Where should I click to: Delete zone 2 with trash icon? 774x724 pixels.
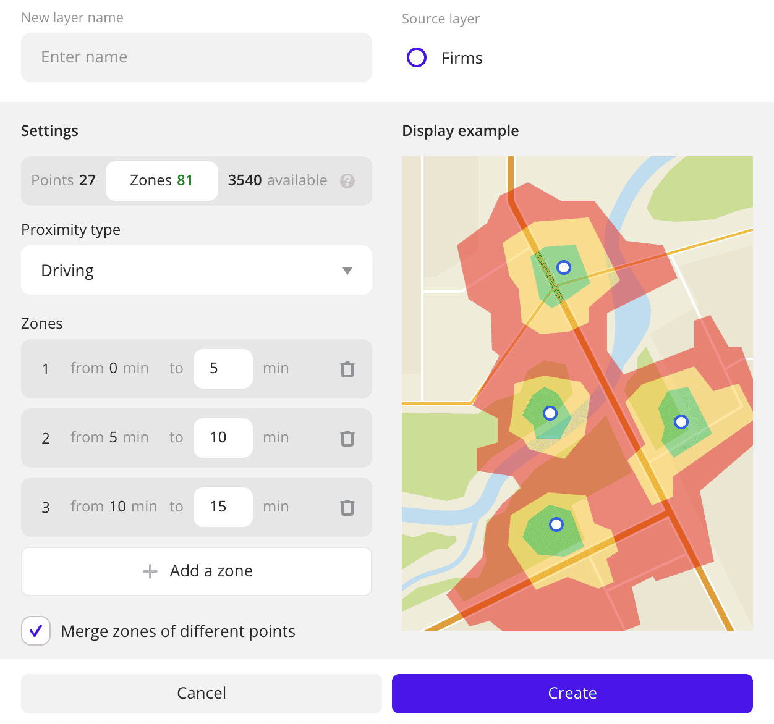tap(347, 438)
